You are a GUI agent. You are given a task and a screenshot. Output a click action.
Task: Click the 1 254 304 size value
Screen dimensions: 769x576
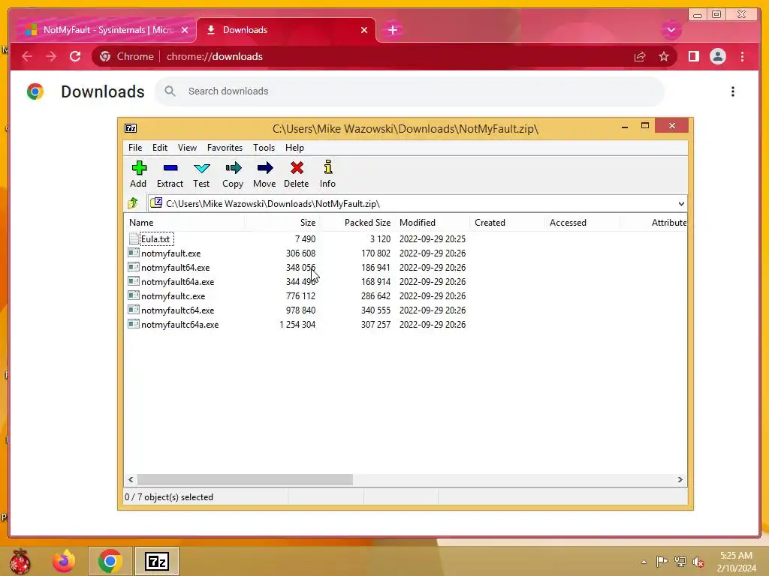tap(297, 324)
